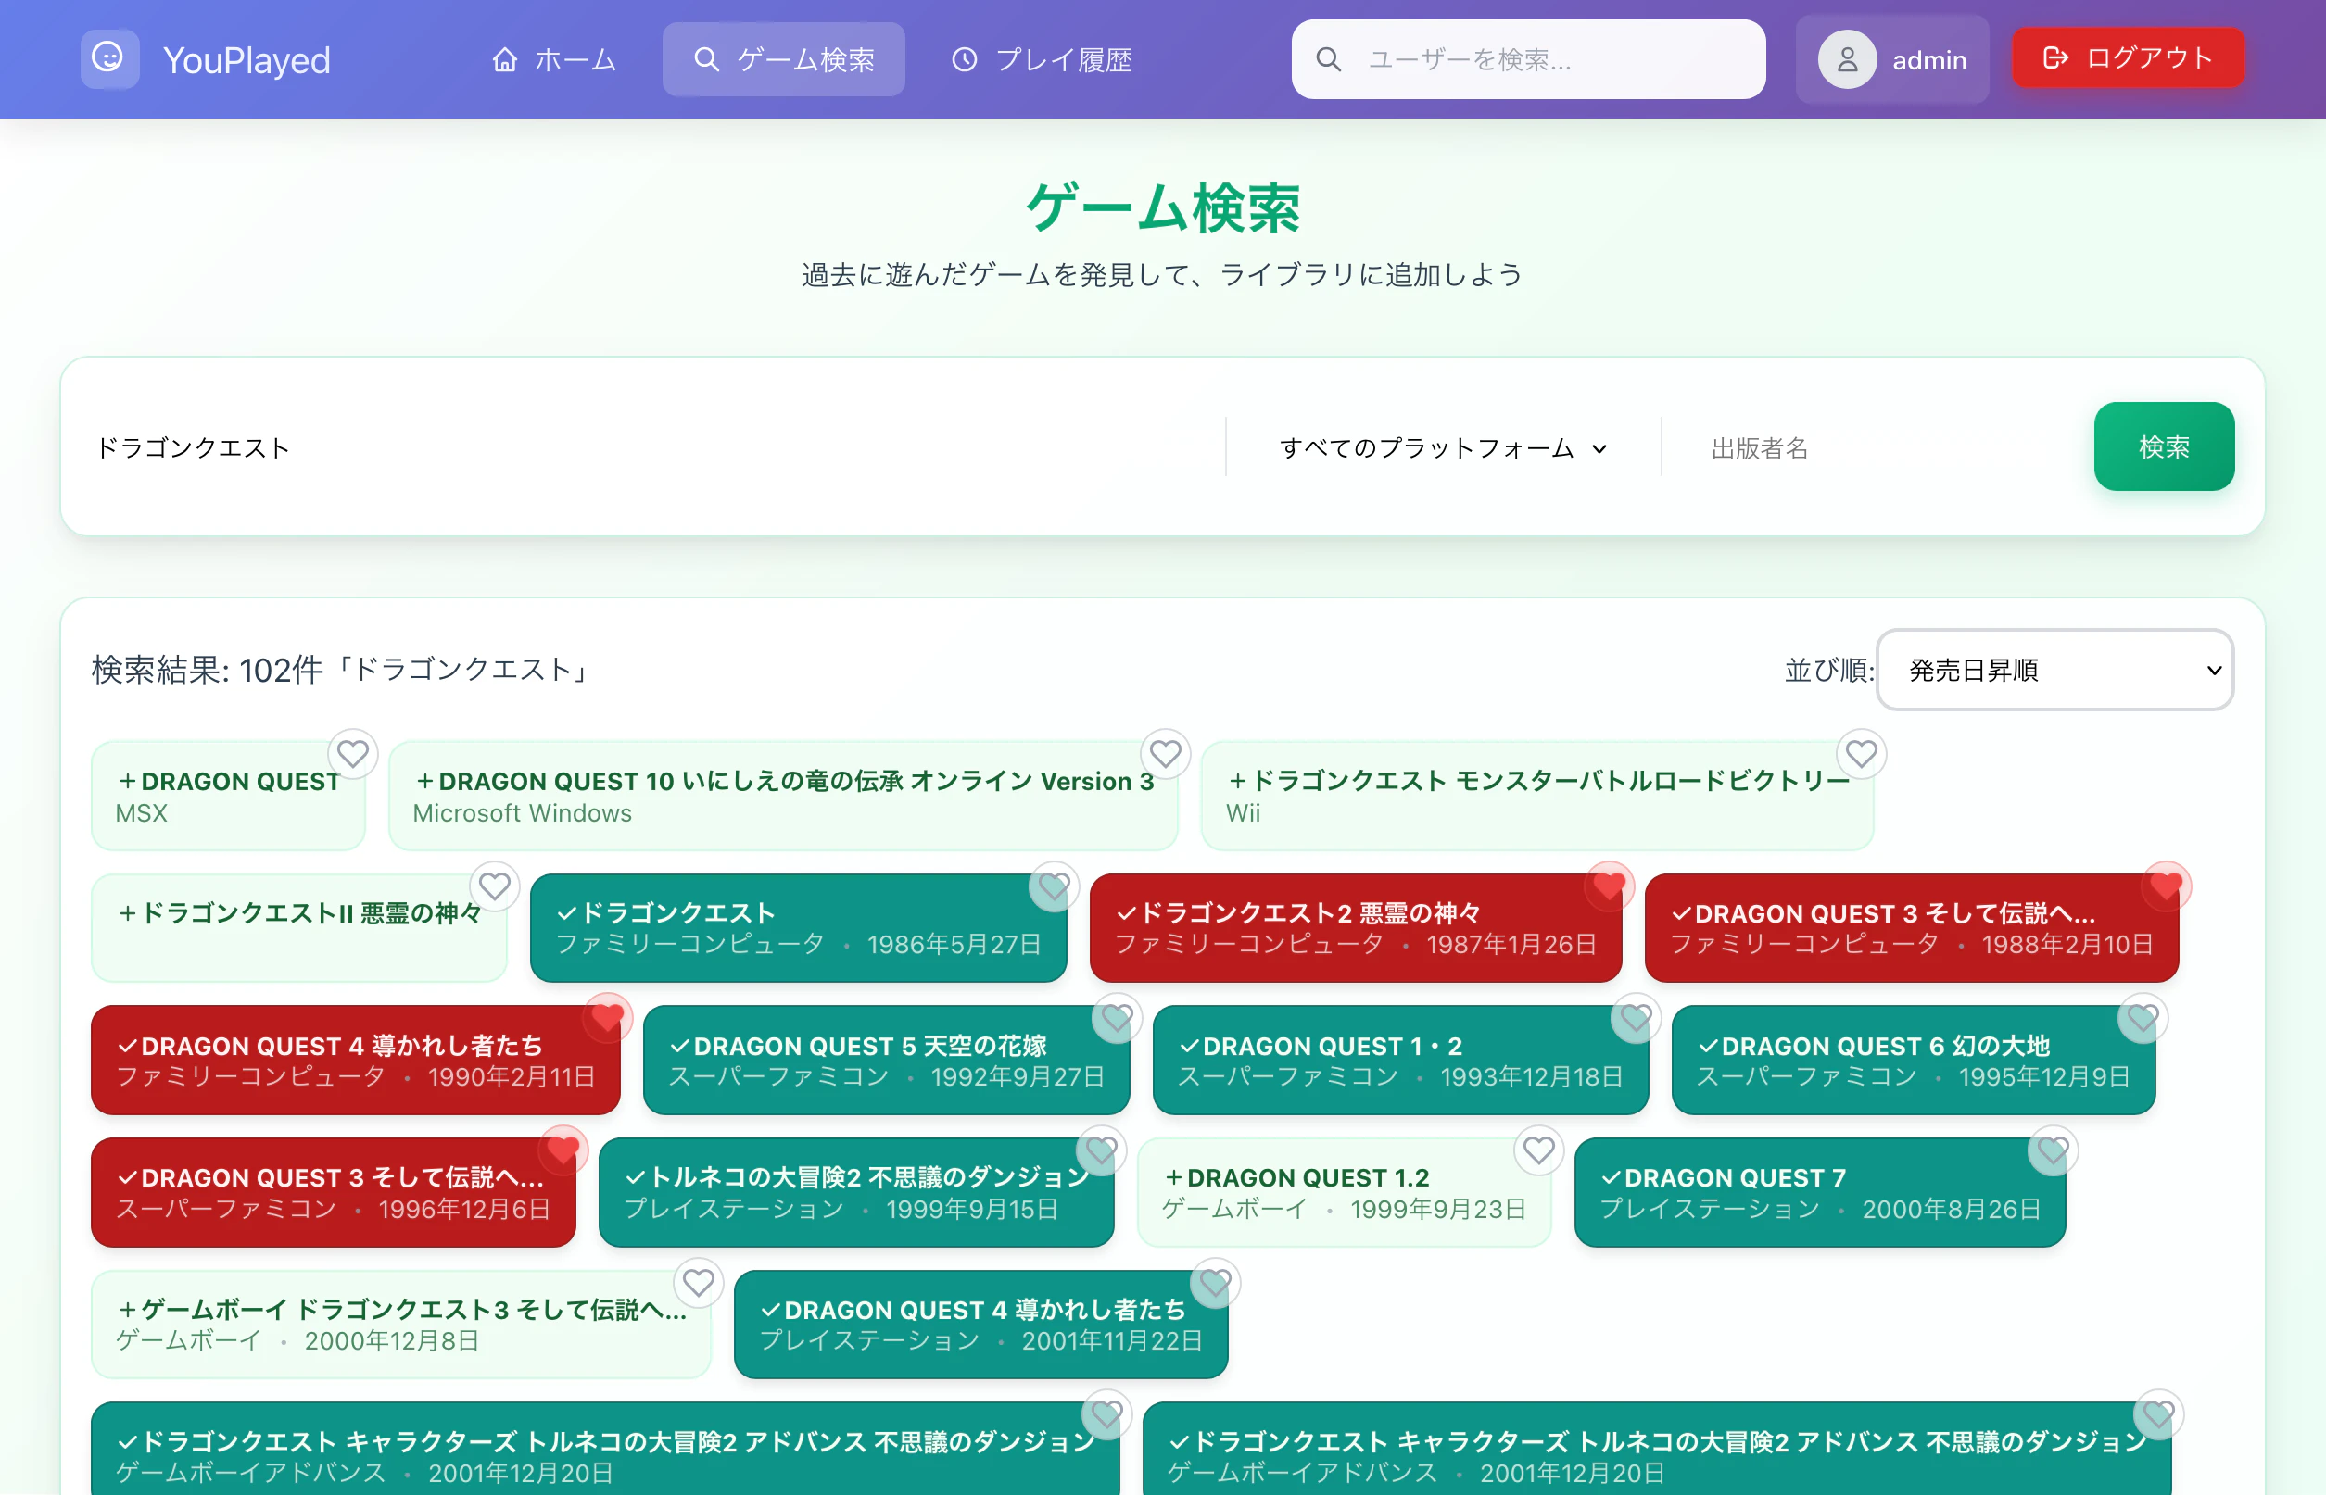
Task: Open the admin profile button
Action: click(1892, 60)
